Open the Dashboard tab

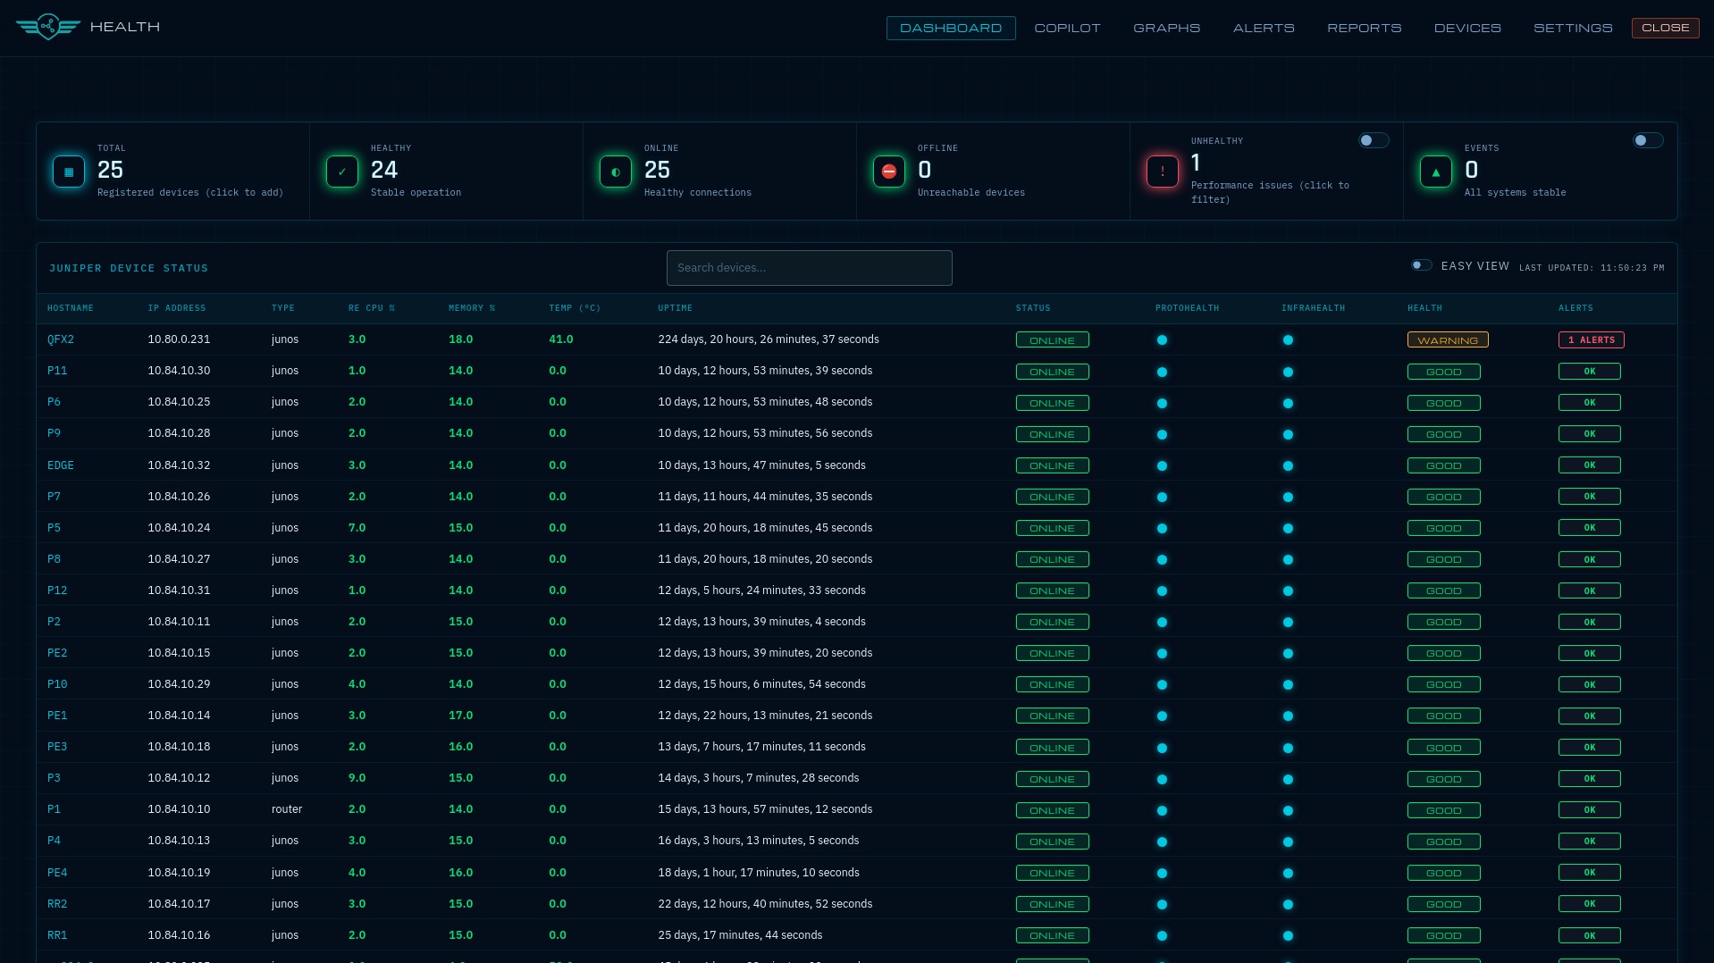click(x=951, y=28)
